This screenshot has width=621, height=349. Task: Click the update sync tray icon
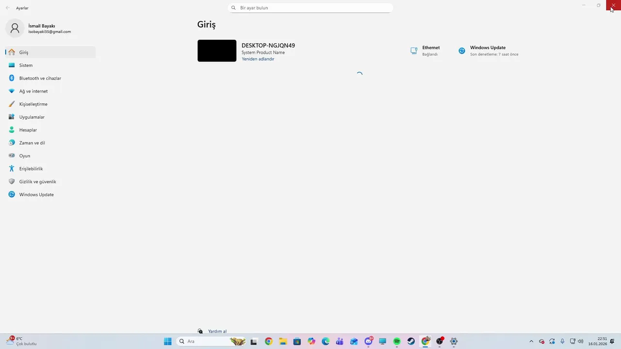(552, 341)
